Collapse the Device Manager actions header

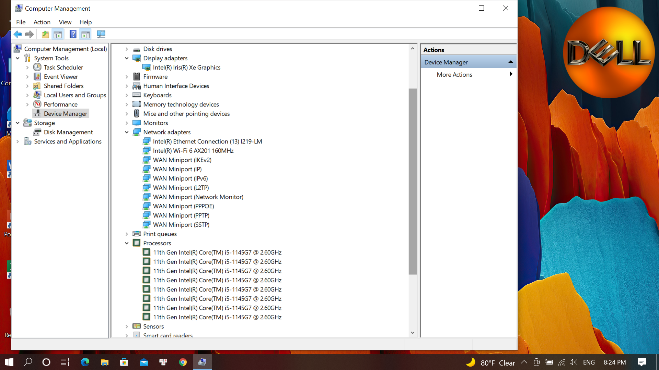click(x=510, y=62)
